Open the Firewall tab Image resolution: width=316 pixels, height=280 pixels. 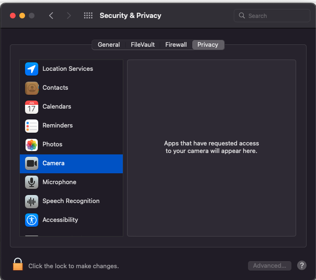coord(176,44)
